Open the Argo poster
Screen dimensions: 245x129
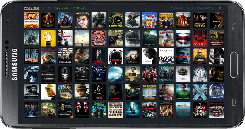point(183,56)
